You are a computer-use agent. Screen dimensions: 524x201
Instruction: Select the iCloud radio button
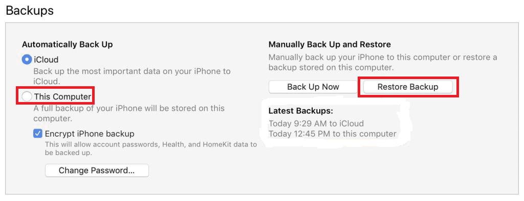pyautogui.click(x=27, y=60)
